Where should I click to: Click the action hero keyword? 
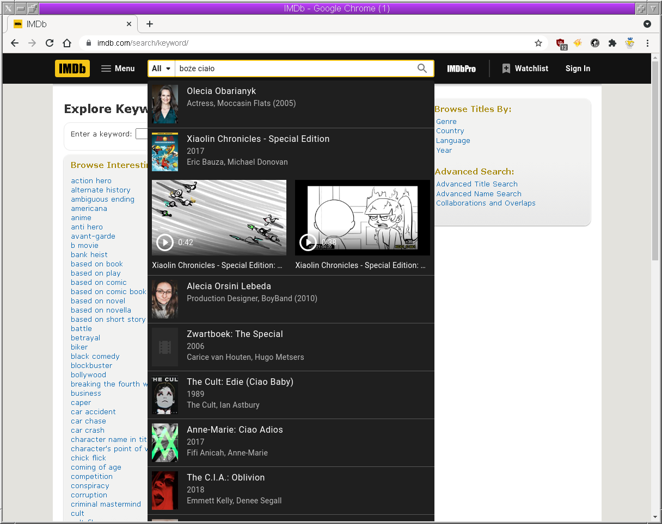pos(91,181)
